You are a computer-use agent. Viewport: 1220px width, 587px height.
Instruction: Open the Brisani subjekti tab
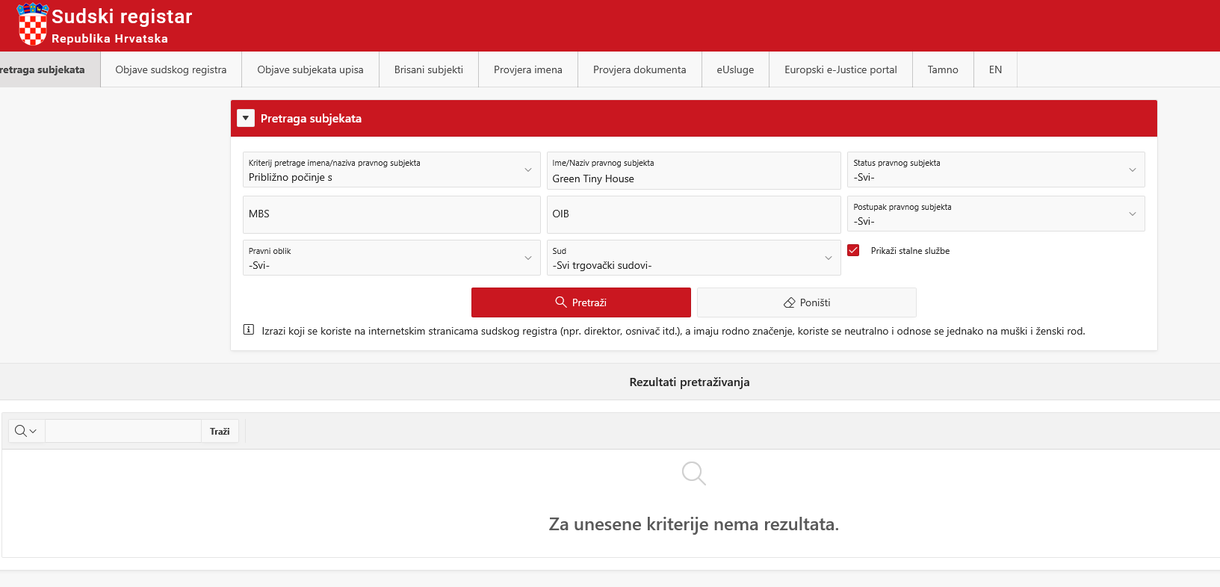pos(429,69)
